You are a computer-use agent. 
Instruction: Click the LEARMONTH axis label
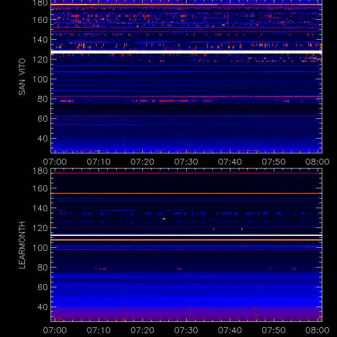tap(22, 245)
